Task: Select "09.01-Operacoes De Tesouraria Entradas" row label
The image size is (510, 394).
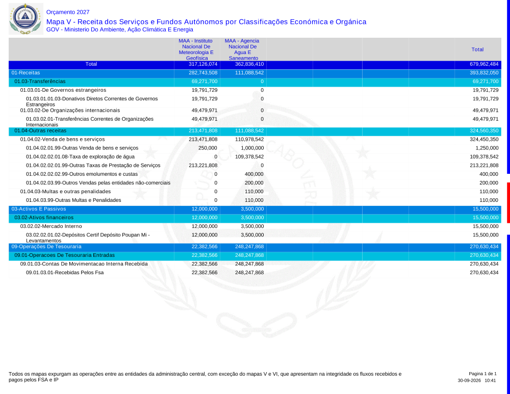Action: (x=64, y=255)
